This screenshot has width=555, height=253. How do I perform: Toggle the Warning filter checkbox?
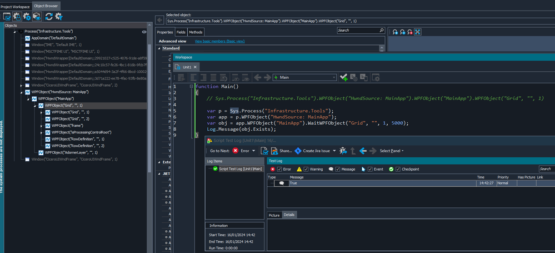306,169
